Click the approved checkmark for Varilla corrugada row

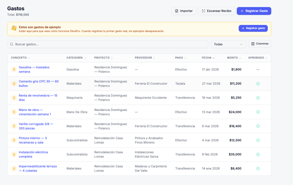258,126
